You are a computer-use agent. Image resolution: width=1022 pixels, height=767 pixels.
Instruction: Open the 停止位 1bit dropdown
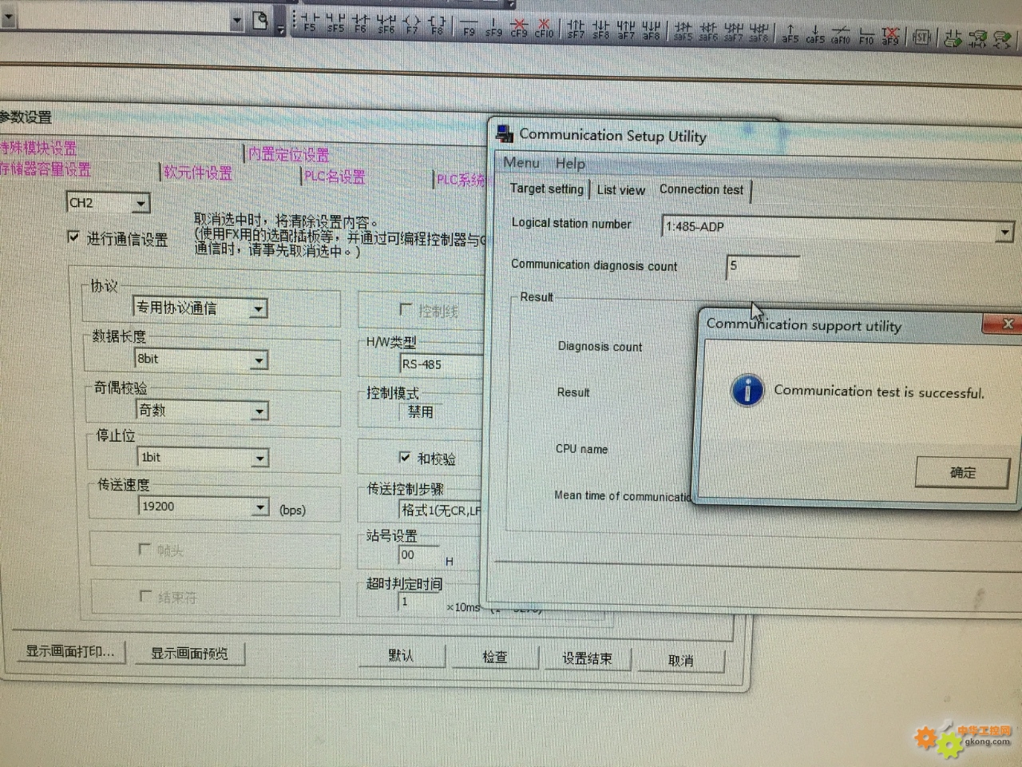[x=259, y=458]
